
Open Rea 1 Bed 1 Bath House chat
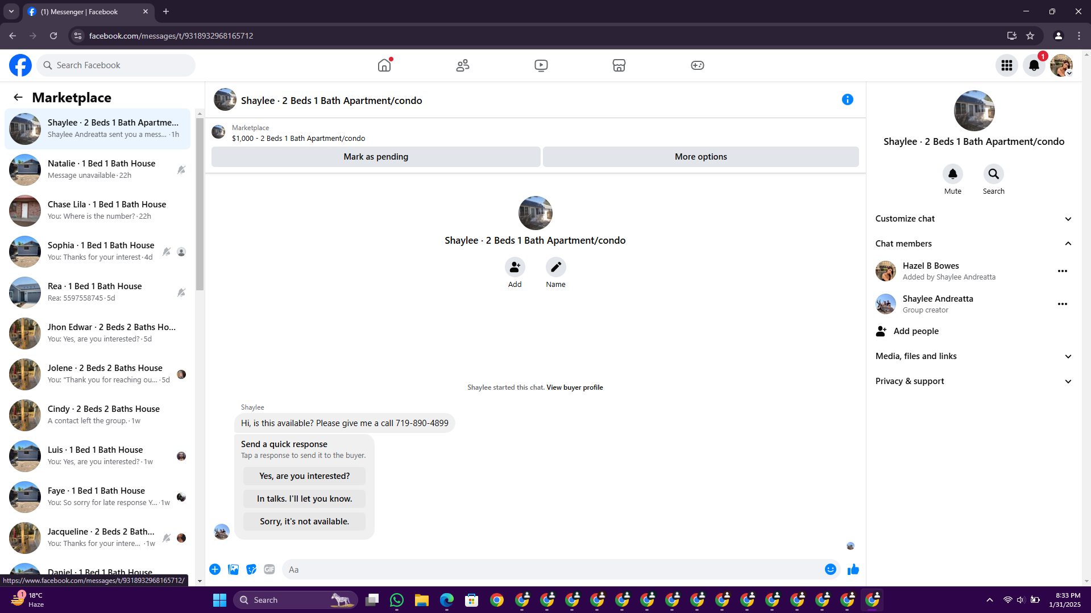[98, 293]
